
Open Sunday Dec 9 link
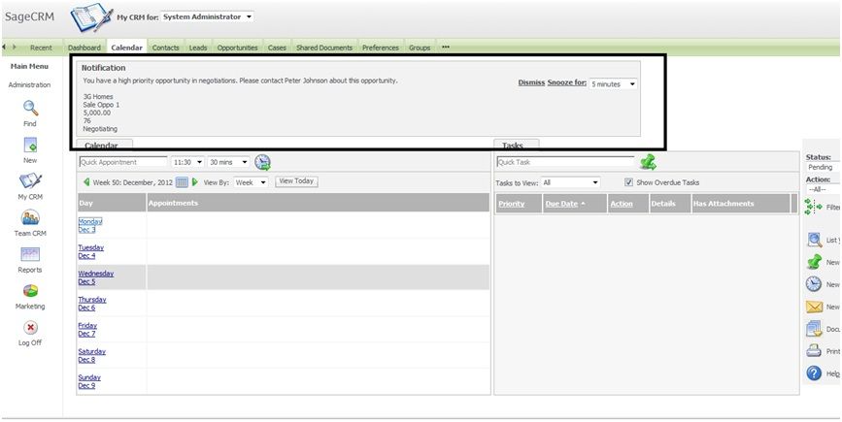pyautogui.click(x=89, y=382)
